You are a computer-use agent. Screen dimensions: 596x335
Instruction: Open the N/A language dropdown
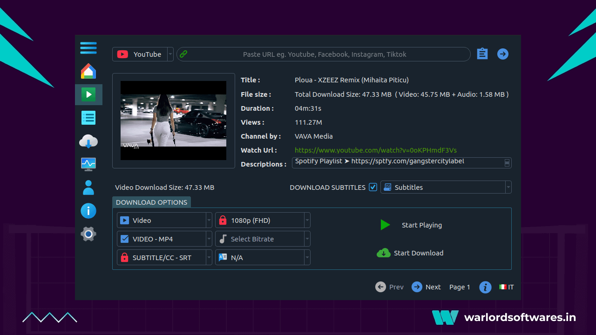click(263, 257)
